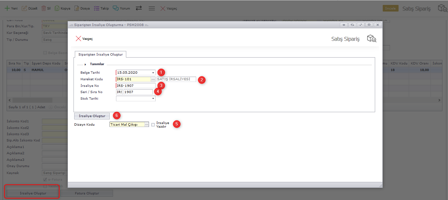Click the Yeni plus icon in toolbar
This screenshot has height=200, width=448.
click(x=7, y=8)
